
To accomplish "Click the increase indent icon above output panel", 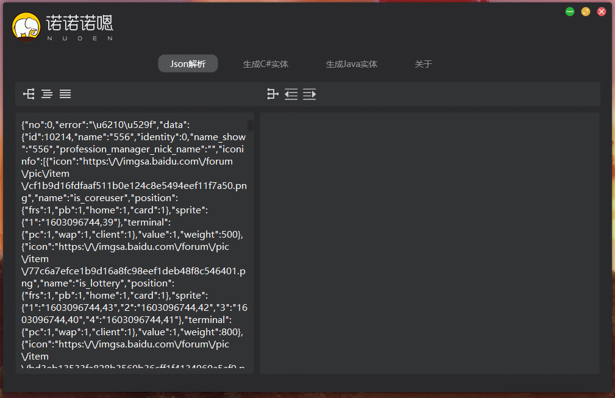I will pyautogui.click(x=310, y=94).
